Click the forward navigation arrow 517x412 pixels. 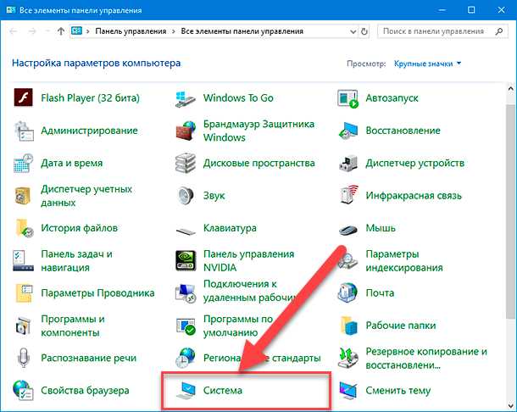pos(32,31)
